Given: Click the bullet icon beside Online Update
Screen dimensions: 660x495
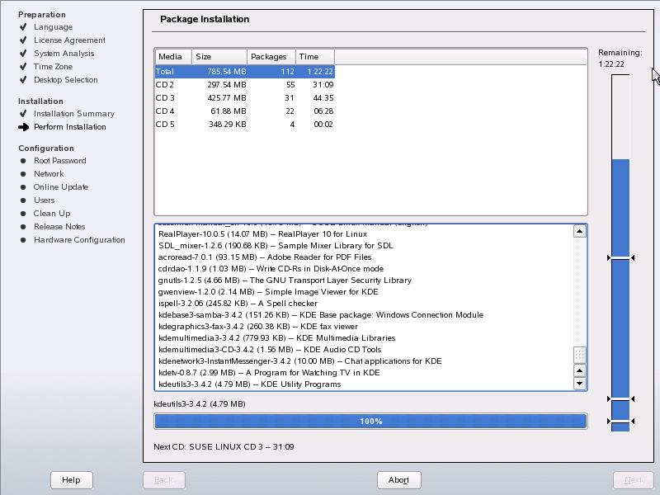Looking at the screenshot, I should tap(23, 187).
